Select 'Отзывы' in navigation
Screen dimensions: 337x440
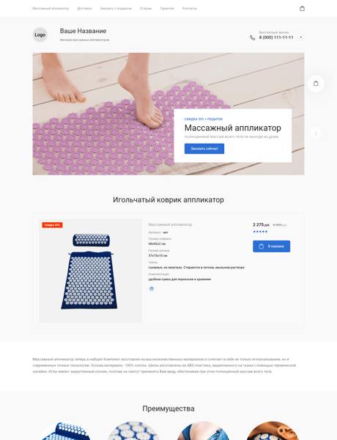click(x=146, y=8)
